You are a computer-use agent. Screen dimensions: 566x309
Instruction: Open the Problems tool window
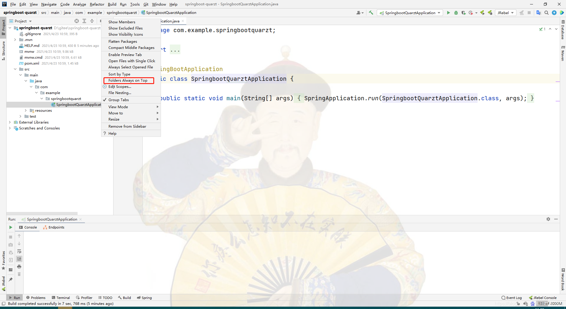[x=36, y=298]
